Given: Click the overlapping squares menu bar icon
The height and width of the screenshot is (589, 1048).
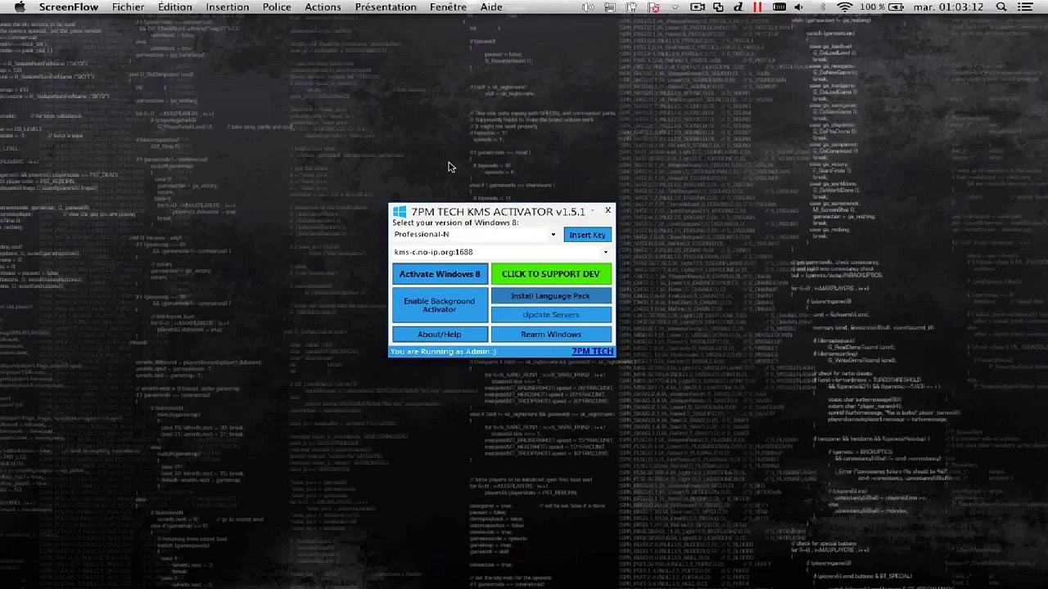Looking at the screenshot, I should click(718, 7).
